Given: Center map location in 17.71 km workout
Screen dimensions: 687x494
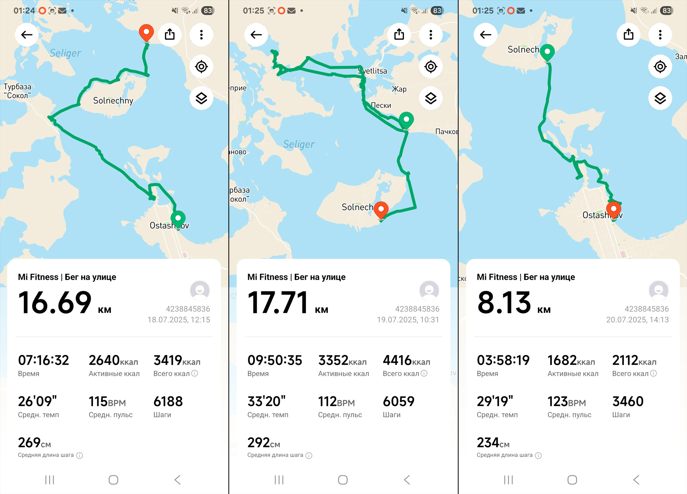Looking at the screenshot, I should pyautogui.click(x=431, y=67).
